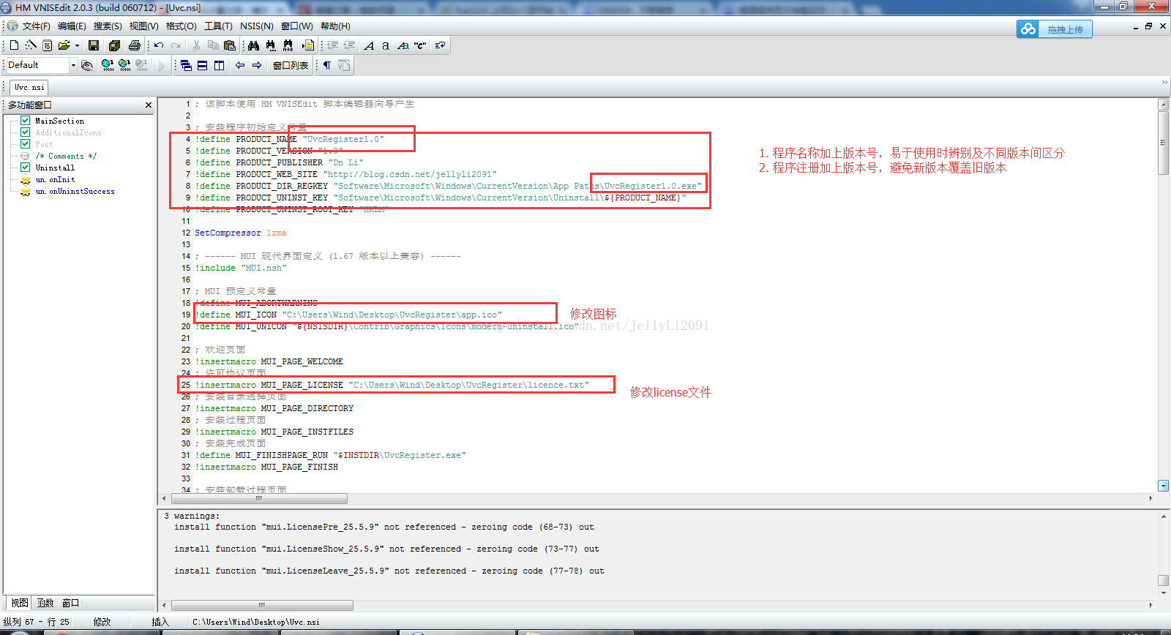Tile windows horizontally

(203, 66)
